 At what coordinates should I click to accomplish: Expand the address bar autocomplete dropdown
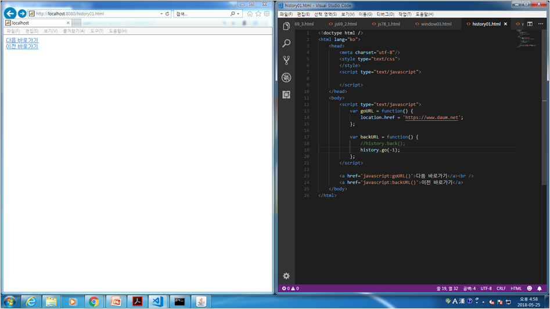161,14
